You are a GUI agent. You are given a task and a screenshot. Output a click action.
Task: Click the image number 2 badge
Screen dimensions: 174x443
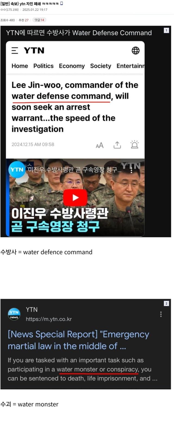[166, 303]
